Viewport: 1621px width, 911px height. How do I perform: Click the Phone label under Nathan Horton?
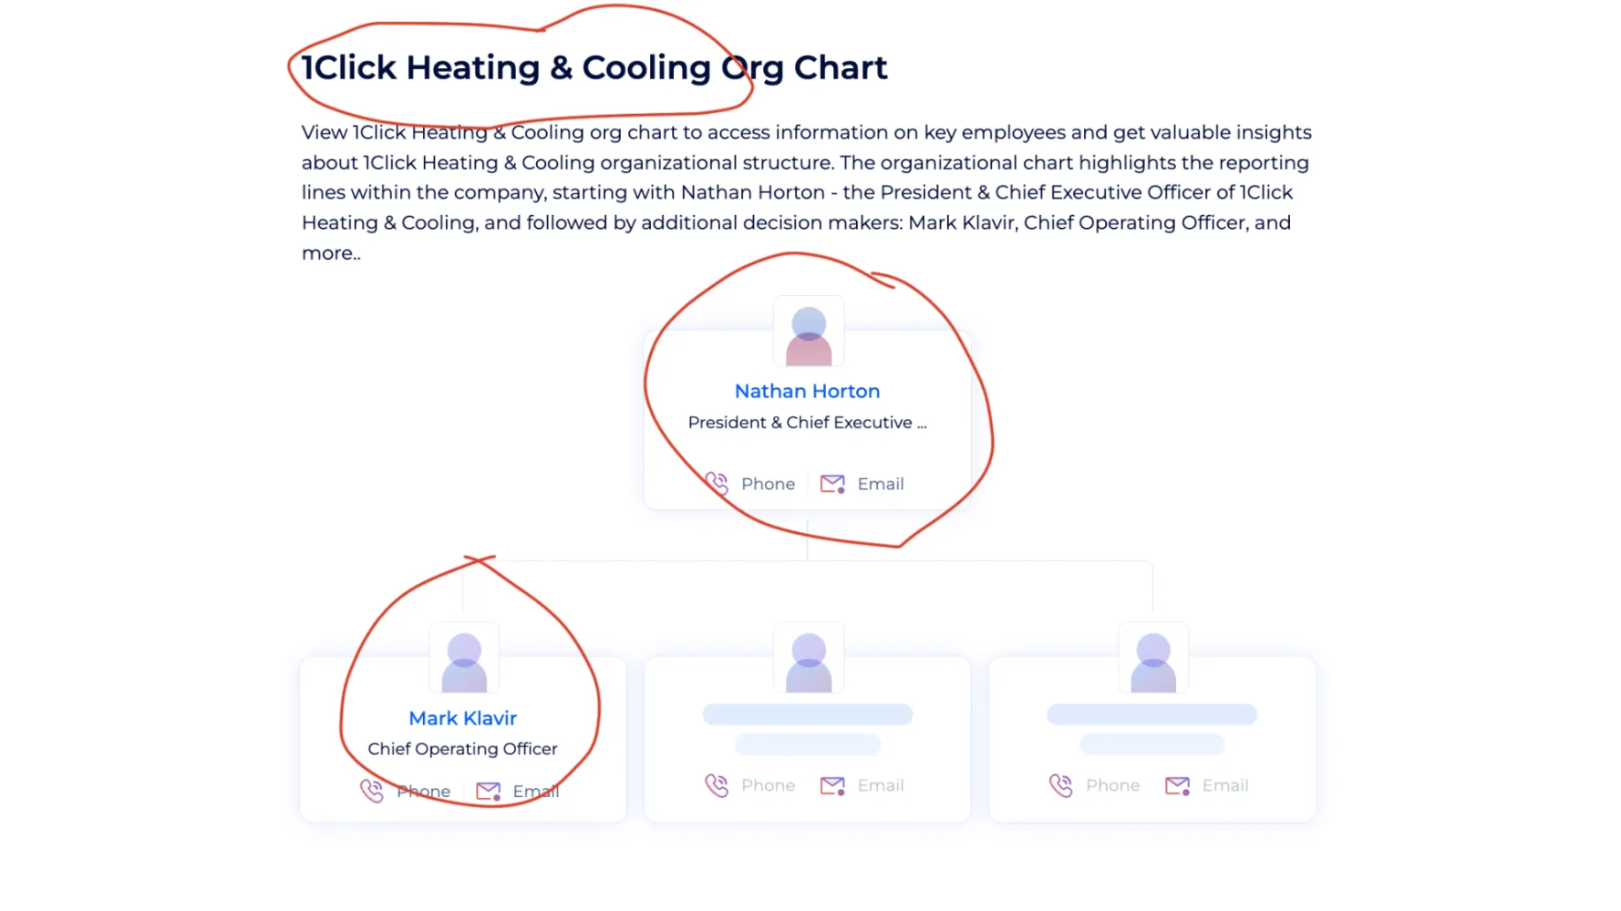[769, 484]
